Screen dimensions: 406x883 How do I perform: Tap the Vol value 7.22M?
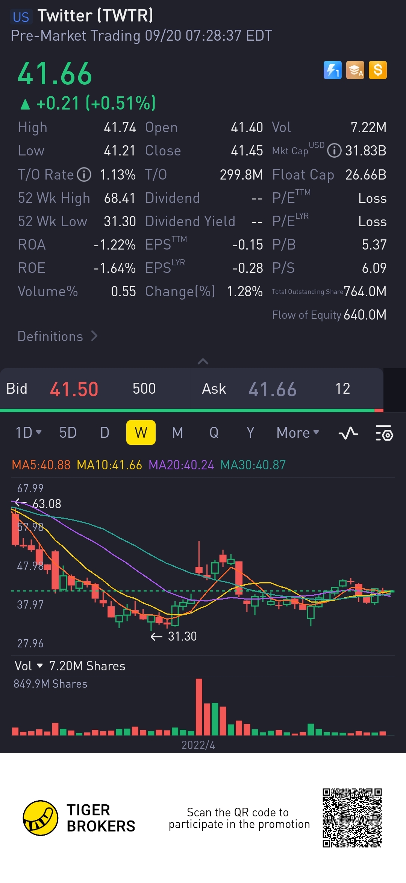pos(368,127)
